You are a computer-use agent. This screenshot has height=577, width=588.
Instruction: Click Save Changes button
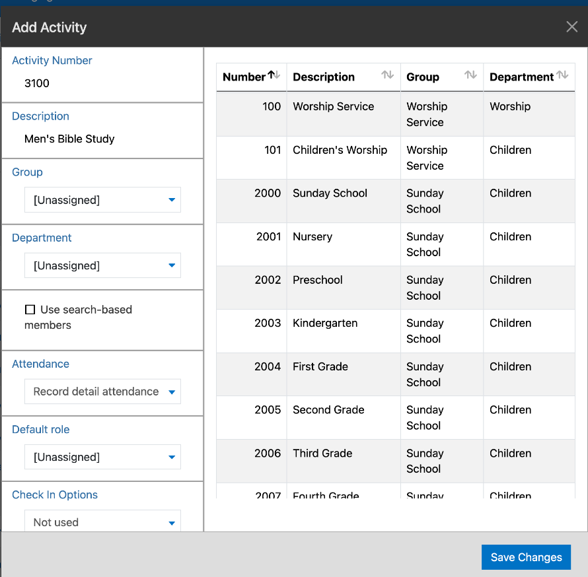526,557
